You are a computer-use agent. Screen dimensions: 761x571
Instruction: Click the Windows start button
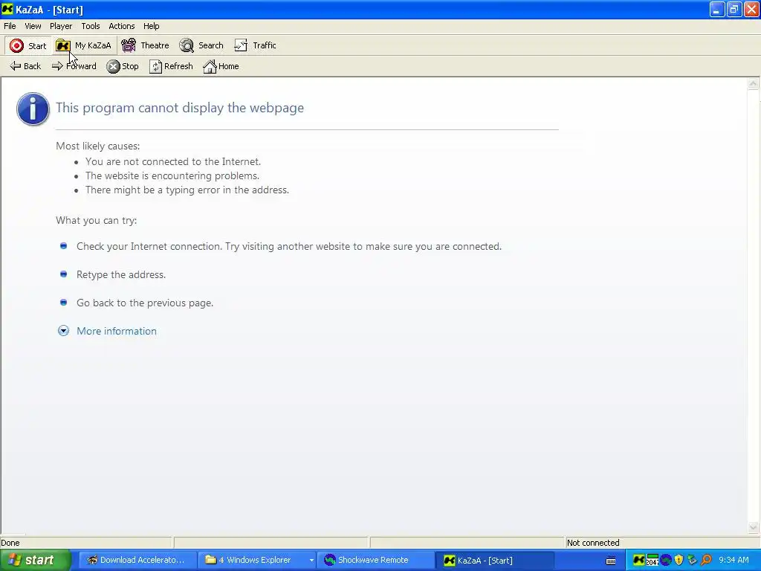coord(35,561)
